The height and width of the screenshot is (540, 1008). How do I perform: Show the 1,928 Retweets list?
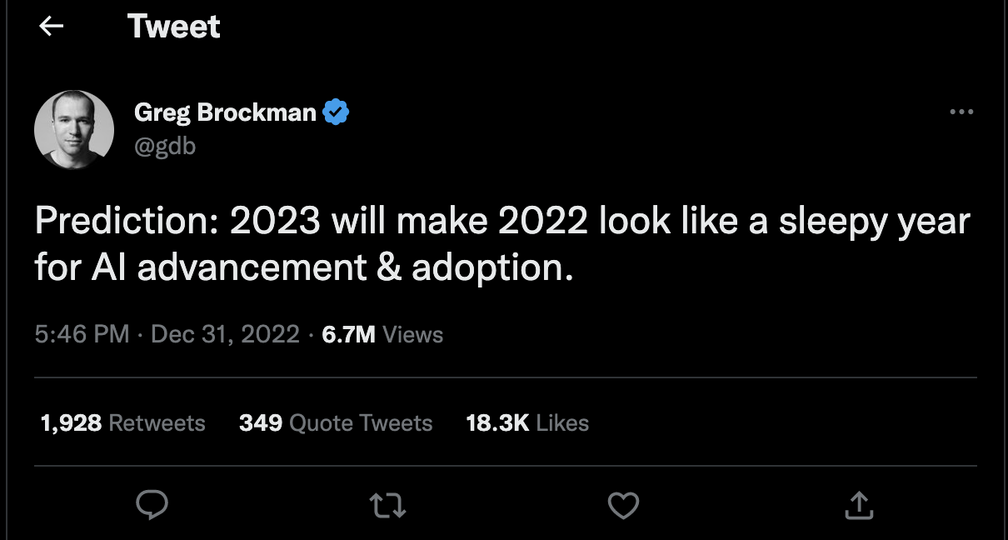click(122, 423)
